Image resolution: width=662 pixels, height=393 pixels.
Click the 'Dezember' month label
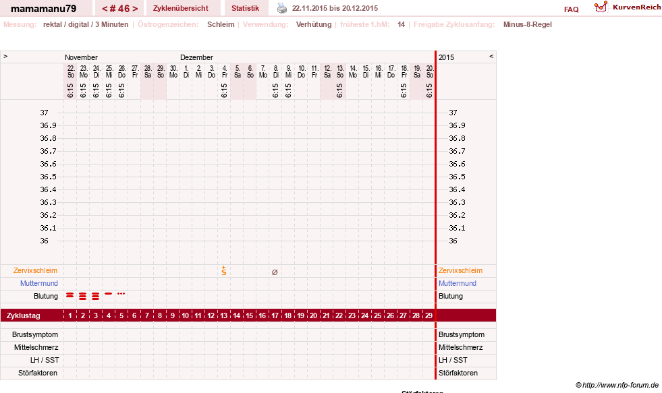197,57
